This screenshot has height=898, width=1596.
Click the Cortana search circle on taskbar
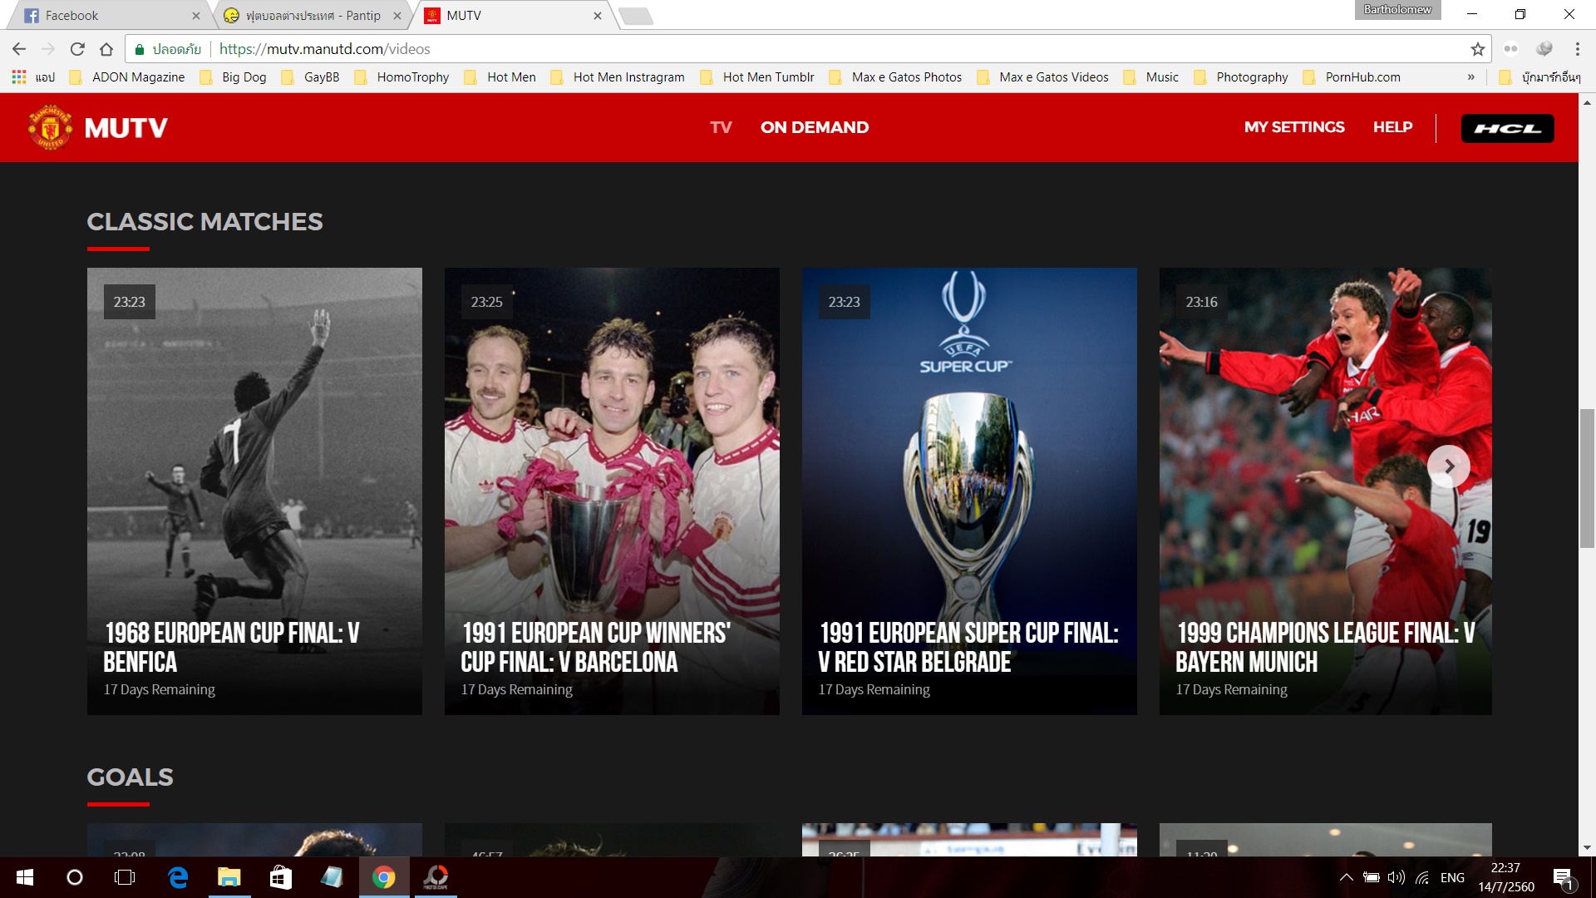(x=74, y=877)
